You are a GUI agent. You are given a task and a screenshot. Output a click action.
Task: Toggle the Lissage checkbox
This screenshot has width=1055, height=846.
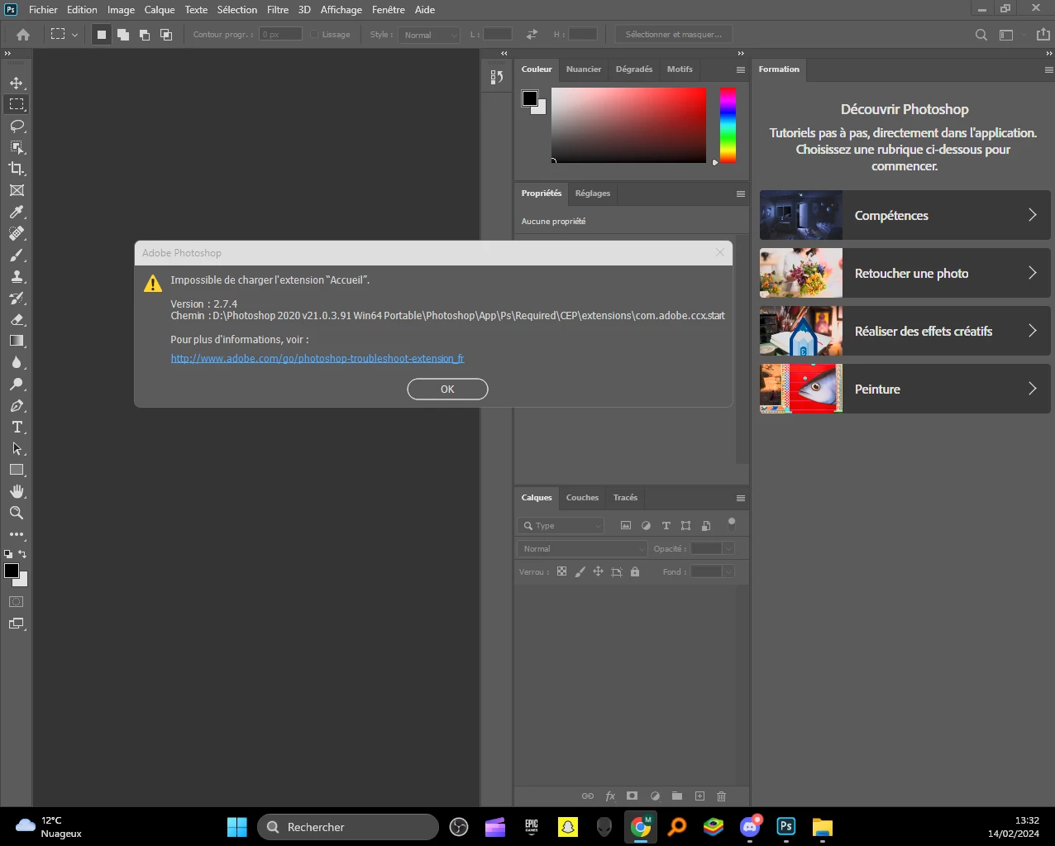tap(314, 35)
